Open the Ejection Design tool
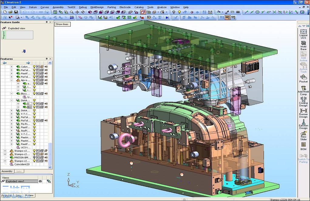The image size is (310, 201). pos(303,125)
